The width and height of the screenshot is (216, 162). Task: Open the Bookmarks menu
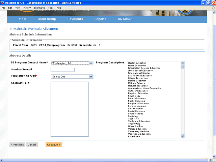click(x=39, y=8)
